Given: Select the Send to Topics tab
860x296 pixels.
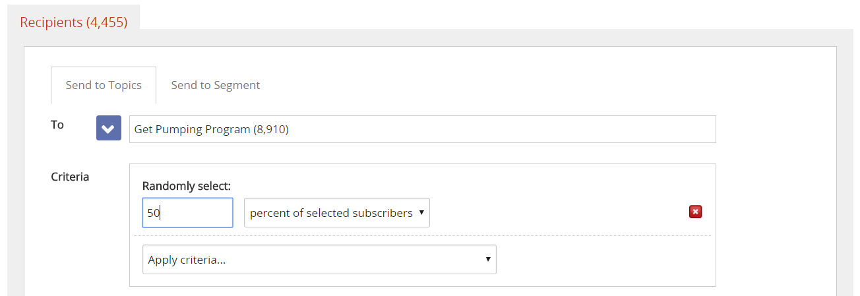Looking at the screenshot, I should (104, 85).
